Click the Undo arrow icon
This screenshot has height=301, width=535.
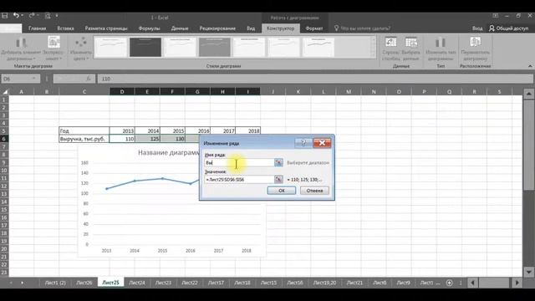16,15
